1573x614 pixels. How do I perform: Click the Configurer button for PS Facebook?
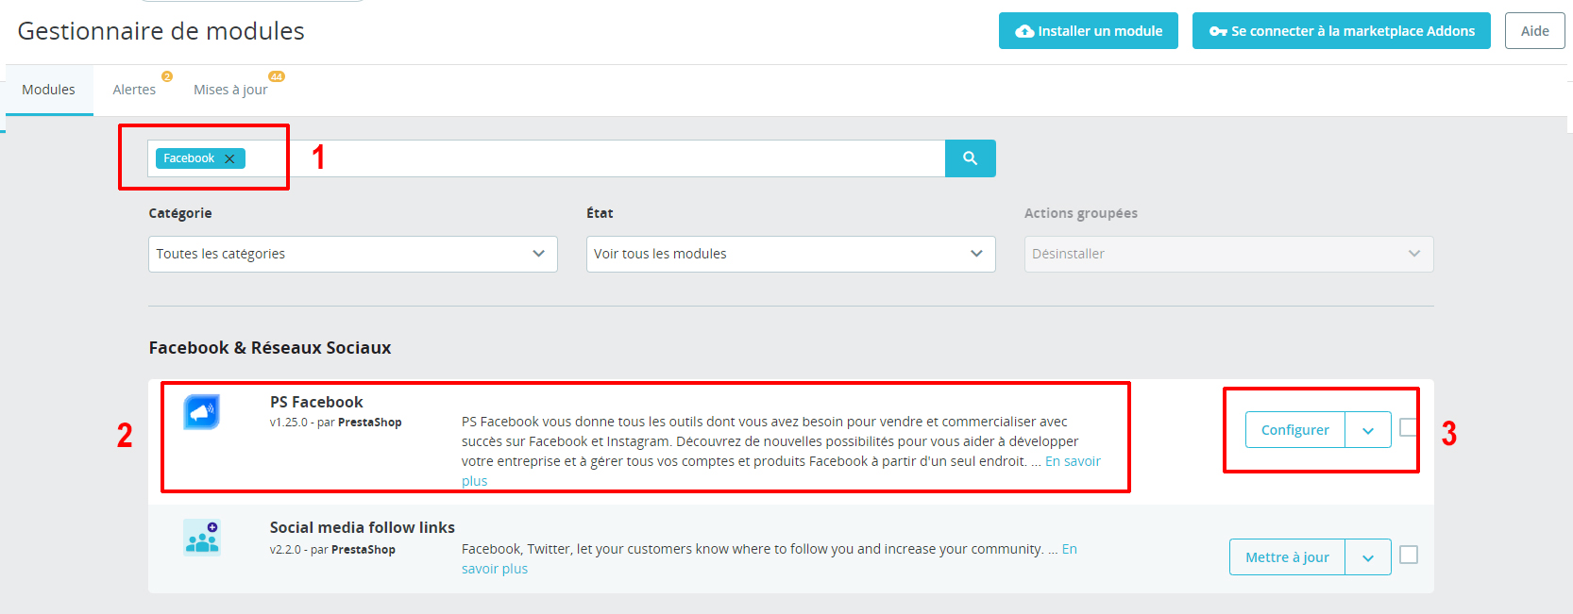[x=1295, y=430]
